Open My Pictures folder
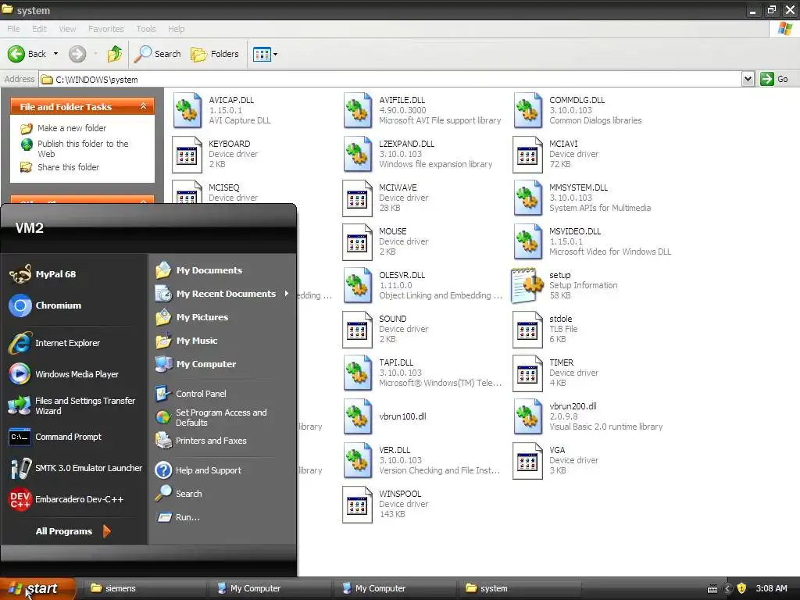The height and width of the screenshot is (600, 800). (192, 317)
